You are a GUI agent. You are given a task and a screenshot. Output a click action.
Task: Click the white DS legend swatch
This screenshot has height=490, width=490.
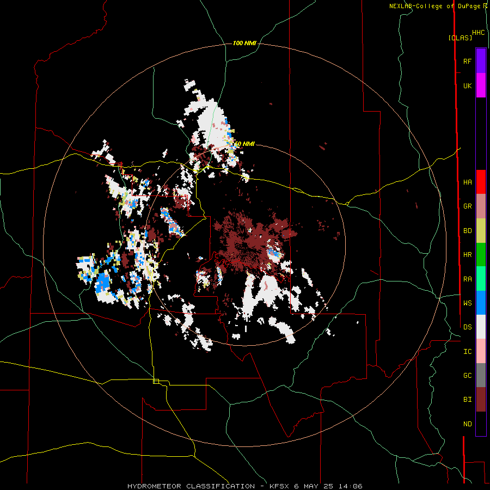[x=481, y=327]
